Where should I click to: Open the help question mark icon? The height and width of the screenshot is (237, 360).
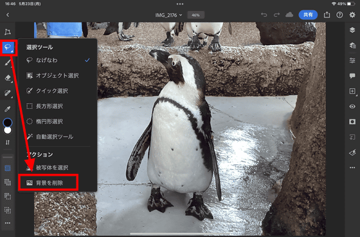pyautogui.click(x=339, y=15)
